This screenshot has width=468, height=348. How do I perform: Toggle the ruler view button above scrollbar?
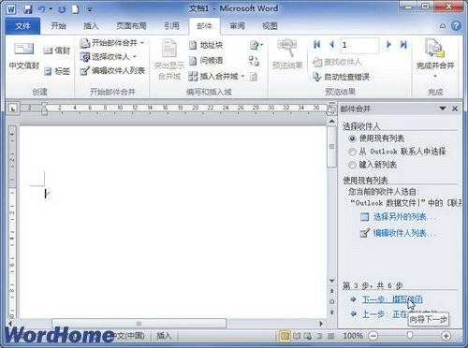[331, 109]
